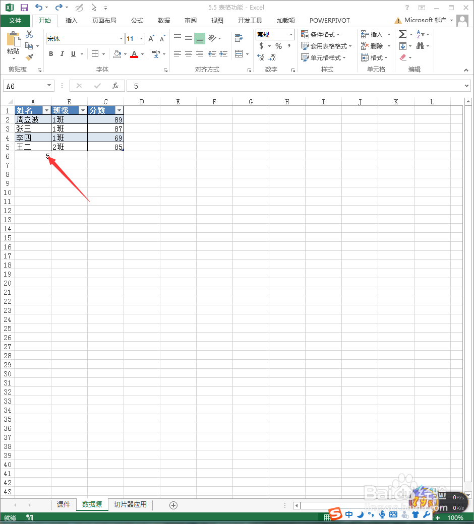Image resolution: width=474 pixels, height=524 pixels.
Task: Decrease font size button
Action: click(162, 38)
